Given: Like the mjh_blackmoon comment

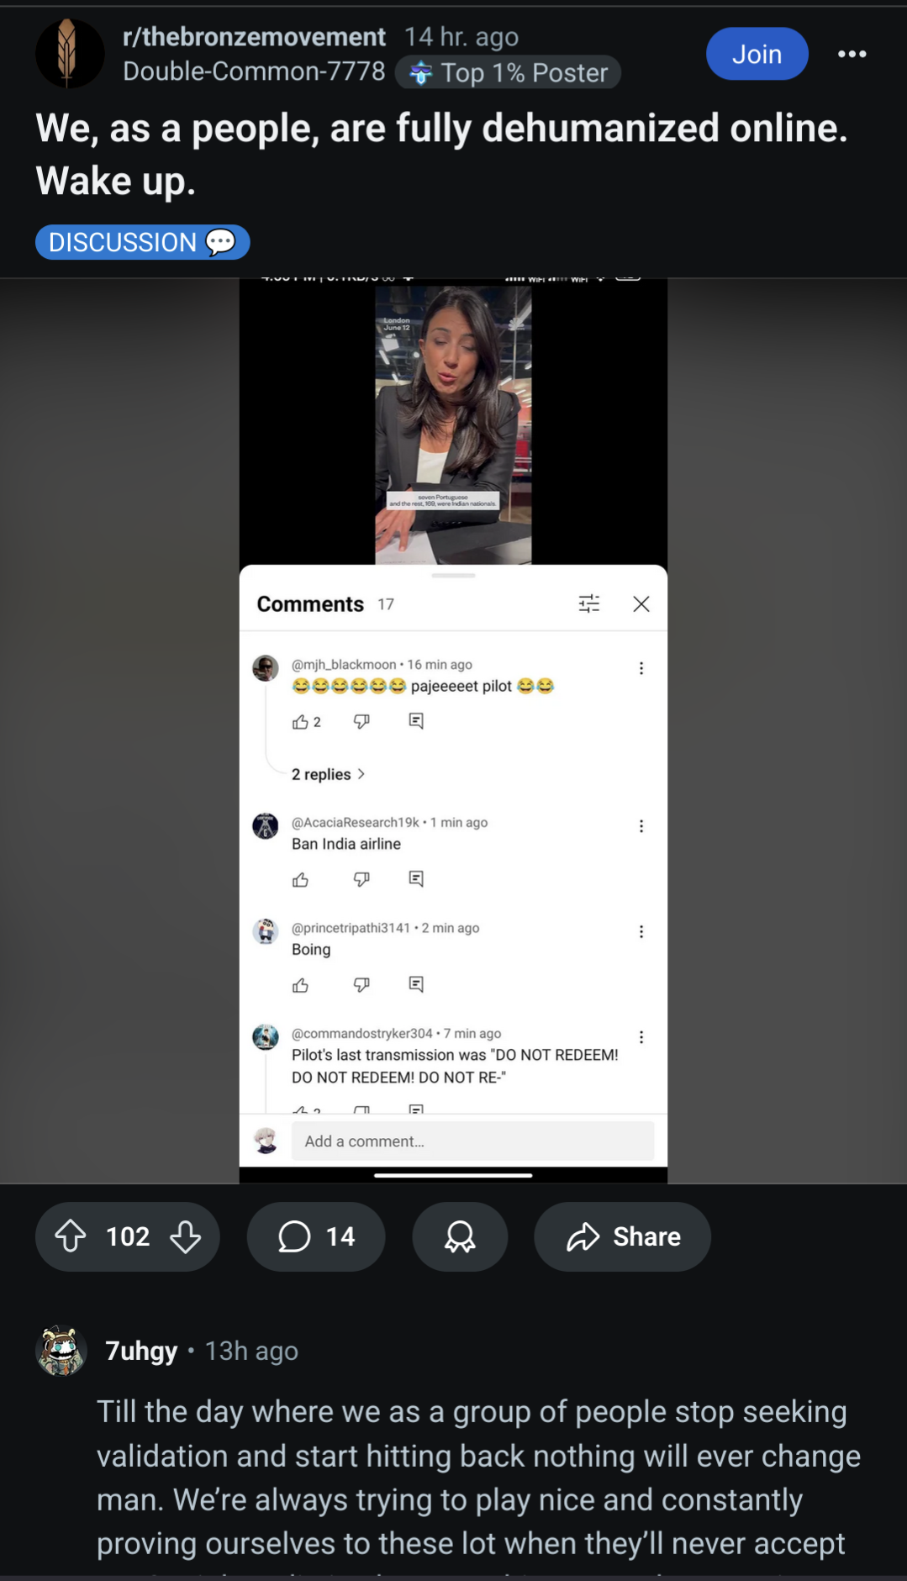Looking at the screenshot, I should [300, 722].
